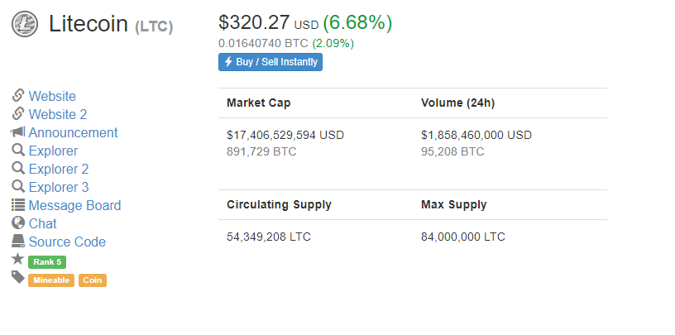
Task: Click the star icon beside Rank 5
Action: [17, 259]
